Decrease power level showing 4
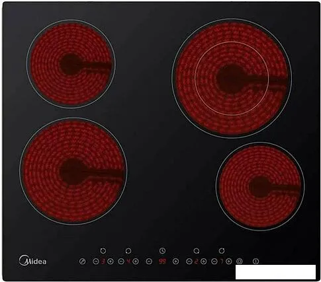Image resolution: width=321 pixels, height=282 pixels. (x=121, y=262)
